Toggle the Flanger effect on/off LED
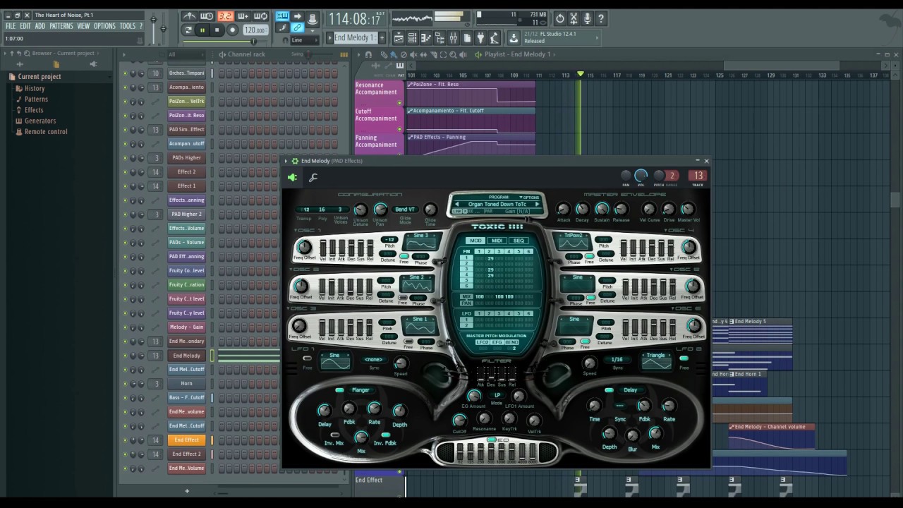Image resolution: width=903 pixels, height=508 pixels. 340,390
